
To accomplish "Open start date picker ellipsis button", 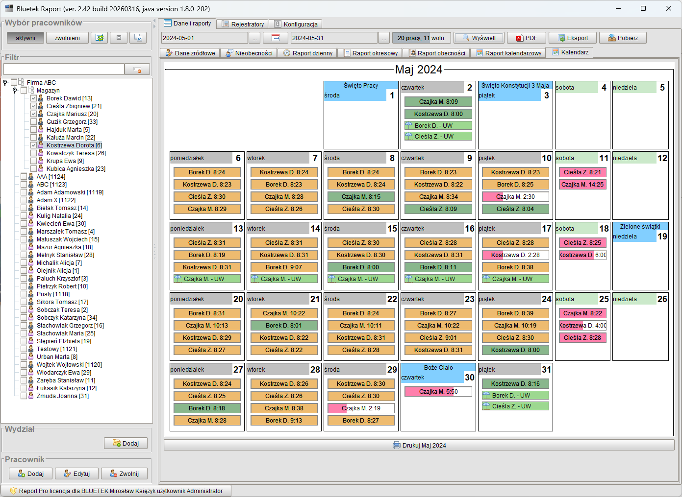I will [x=254, y=38].
